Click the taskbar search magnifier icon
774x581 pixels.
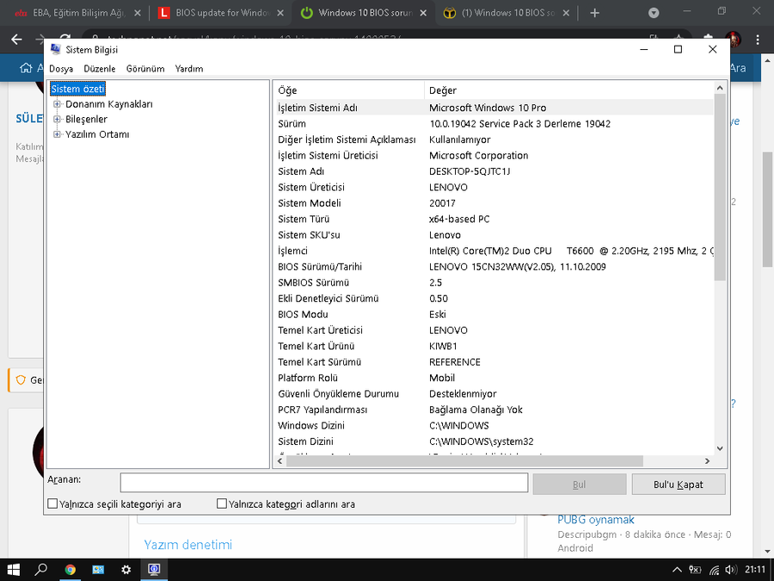click(40, 569)
